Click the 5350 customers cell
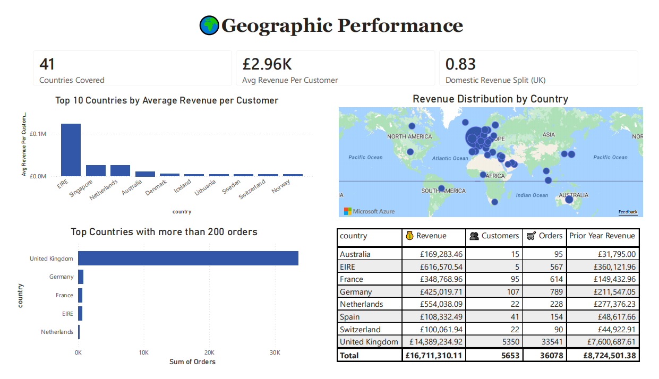The image size is (659, 379). point(494,342)
